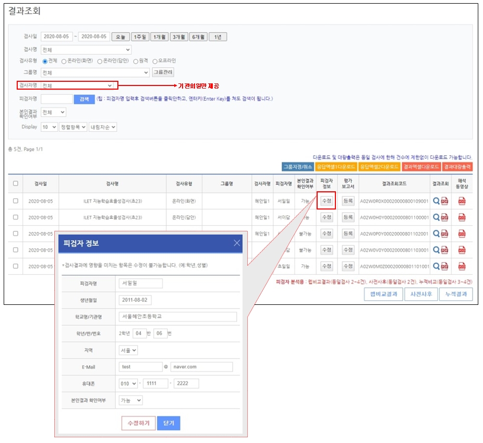Click the 결과엑셀다운로드 button
This screenshot has height=443, width=483.
[x=420, y=167]
